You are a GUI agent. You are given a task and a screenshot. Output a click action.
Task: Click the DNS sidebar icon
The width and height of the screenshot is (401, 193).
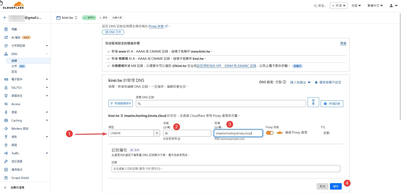pos(6,54)
